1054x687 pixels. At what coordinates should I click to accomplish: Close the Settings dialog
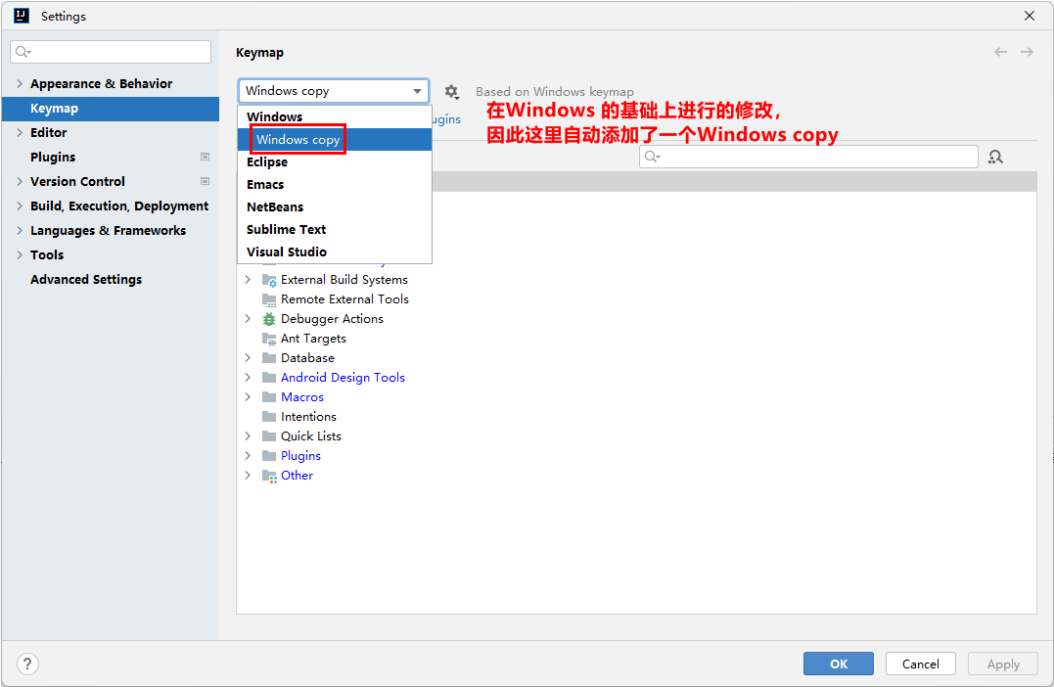[1030, 16]
